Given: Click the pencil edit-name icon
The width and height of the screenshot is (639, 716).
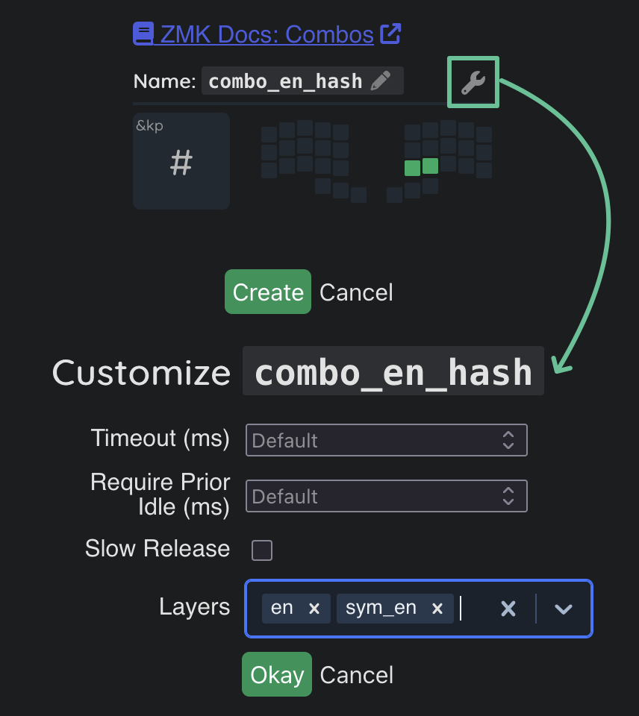Looking at the screenshot, I should [381, 81].
